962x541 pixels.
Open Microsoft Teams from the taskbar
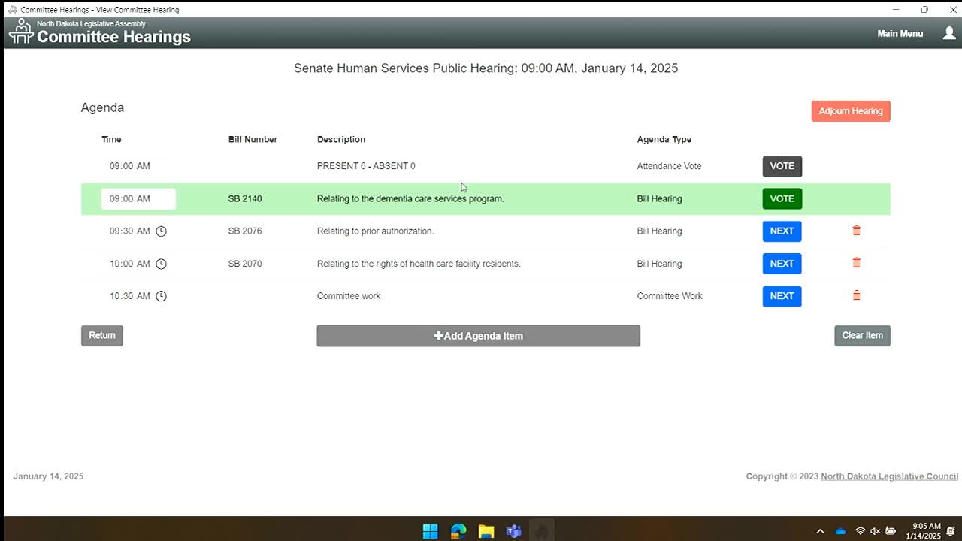click(514, 531)
